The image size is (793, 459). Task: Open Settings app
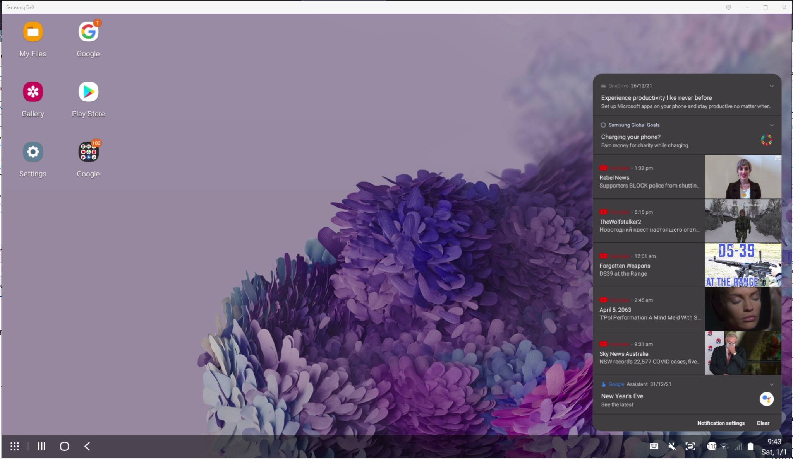pyautogui.click(x=33, y=151)
